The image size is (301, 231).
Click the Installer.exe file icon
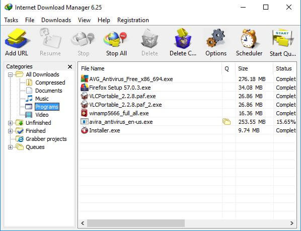click(x=85, y=130)
